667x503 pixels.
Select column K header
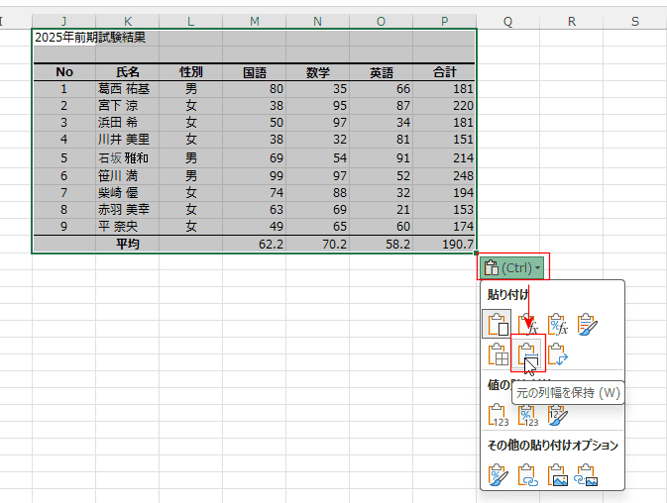point(128,20)
